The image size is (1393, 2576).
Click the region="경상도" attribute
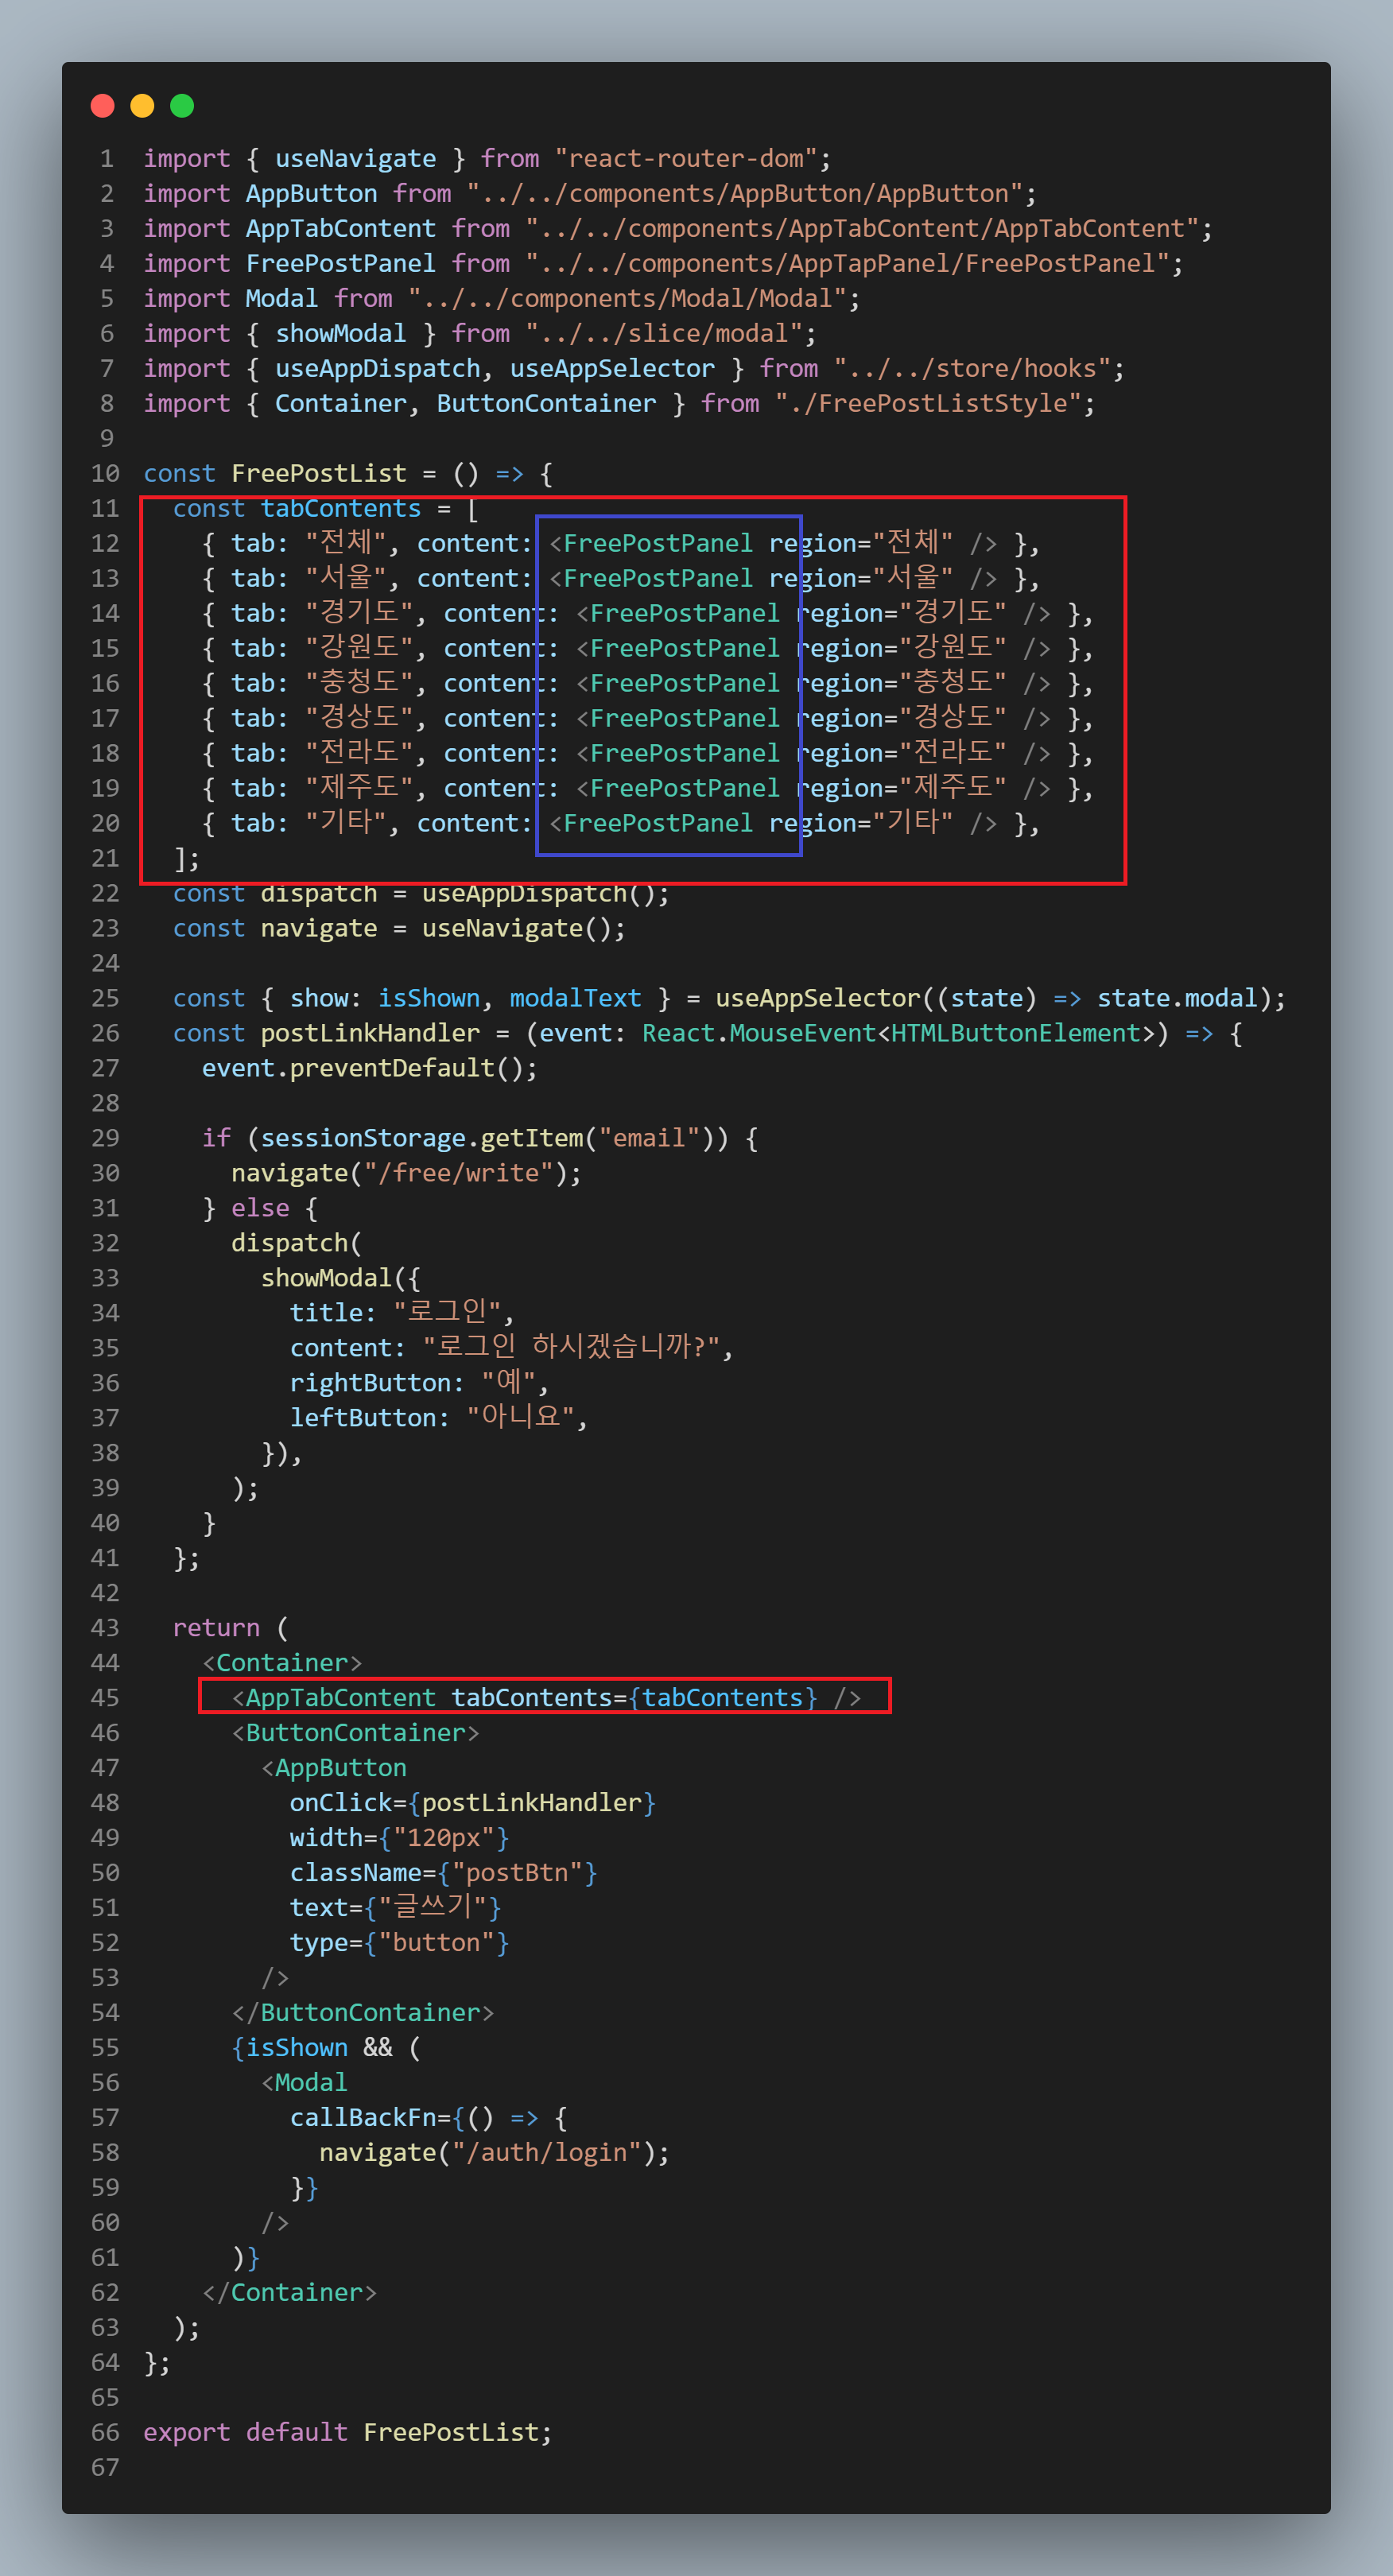pyautogui.click(x=901, y=719)
